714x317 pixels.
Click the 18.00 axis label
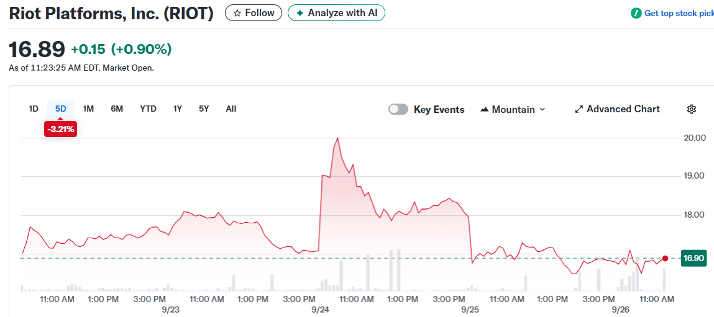(x=694, y=215)
